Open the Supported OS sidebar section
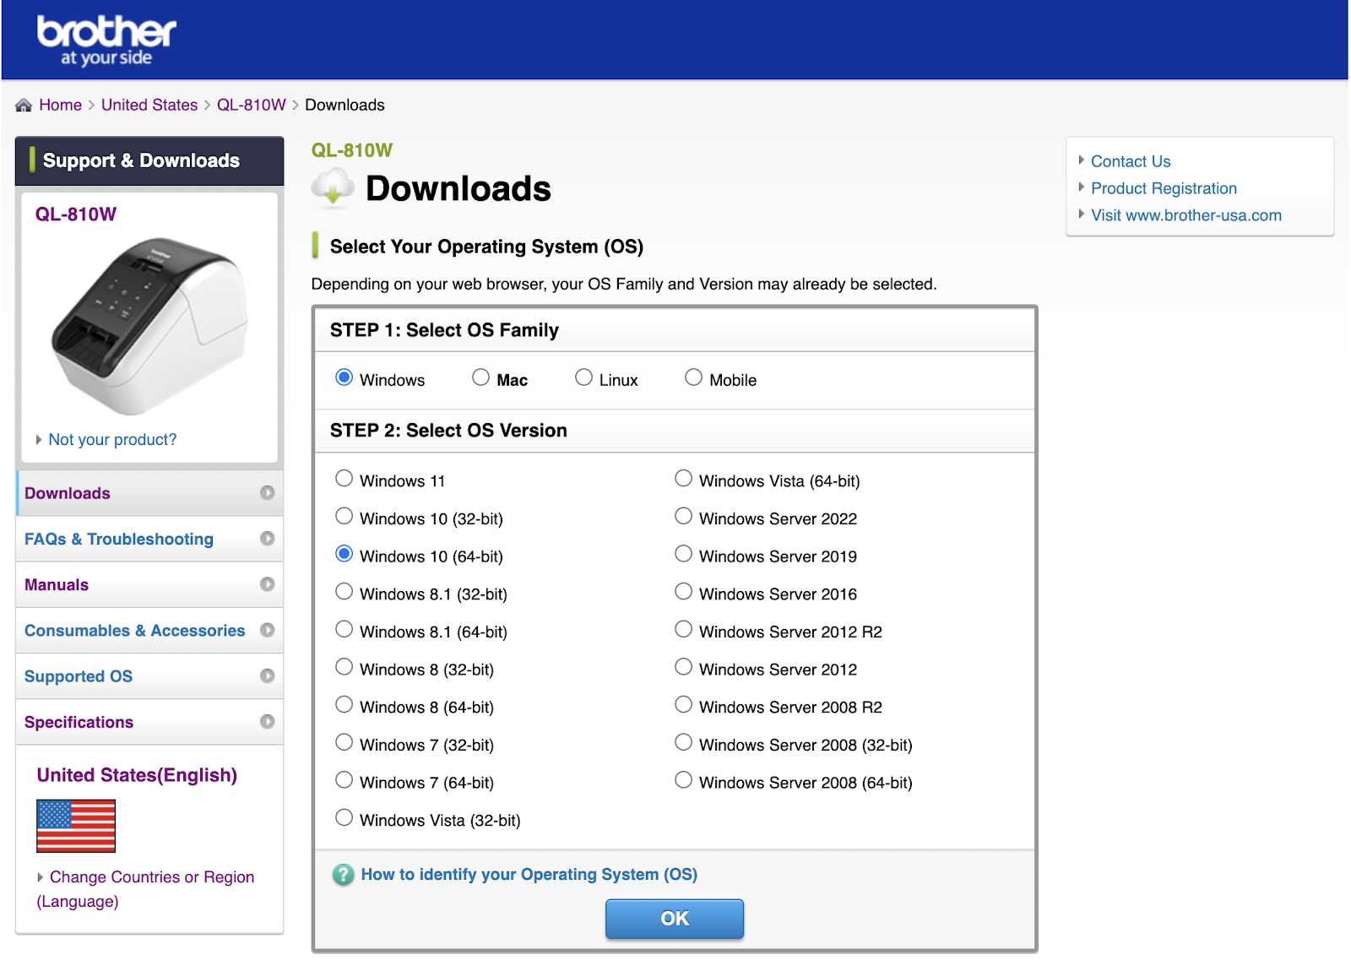Image resolution: width=1351 pixels, height=960 pixels. point(149,676)
